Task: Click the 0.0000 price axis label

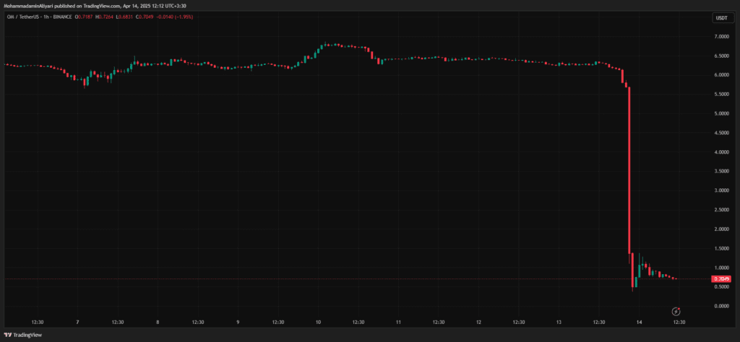Action: point(720,306)
